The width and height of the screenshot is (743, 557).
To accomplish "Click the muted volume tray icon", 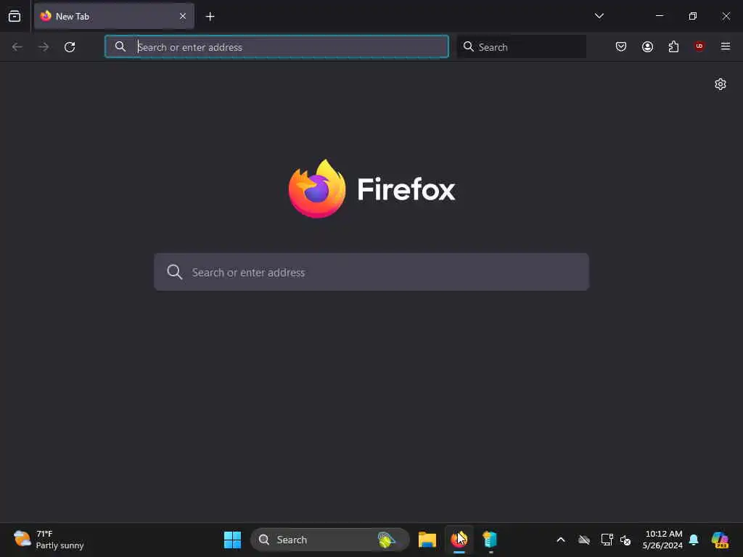I will pos(625,540).
